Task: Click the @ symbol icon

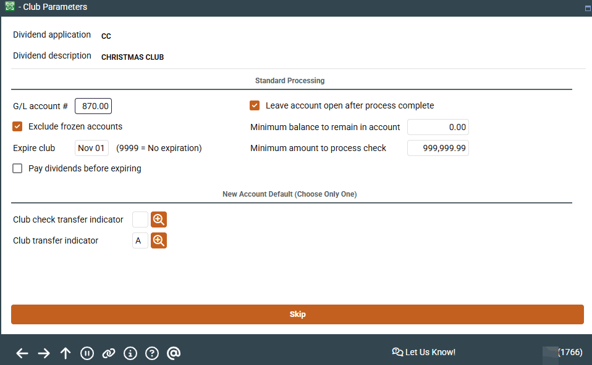Action: point(174,353)
